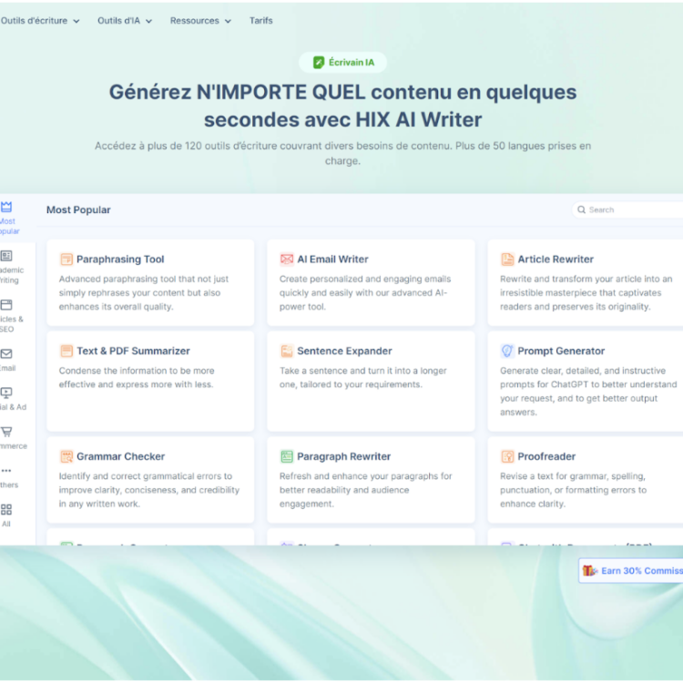Open the Sentence Expander title link
The height and width of the screenshot is (683, 683).
point(344,351)
